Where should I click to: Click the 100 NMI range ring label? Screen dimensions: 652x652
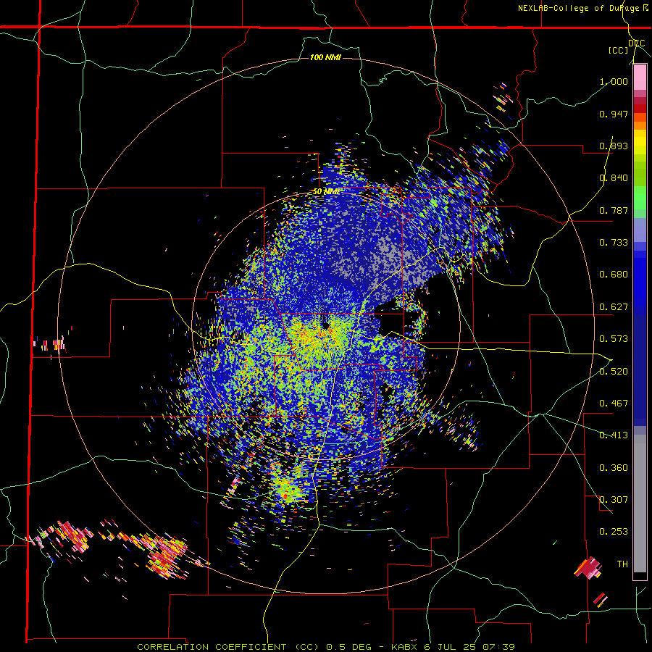tap(325, 57)
